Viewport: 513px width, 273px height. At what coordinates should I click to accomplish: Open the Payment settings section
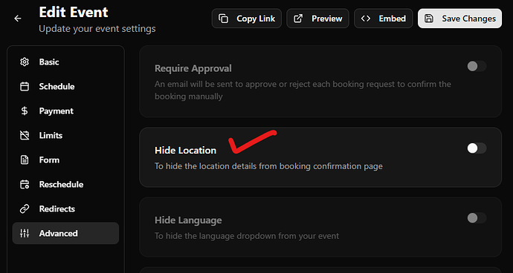coord(65,111)
